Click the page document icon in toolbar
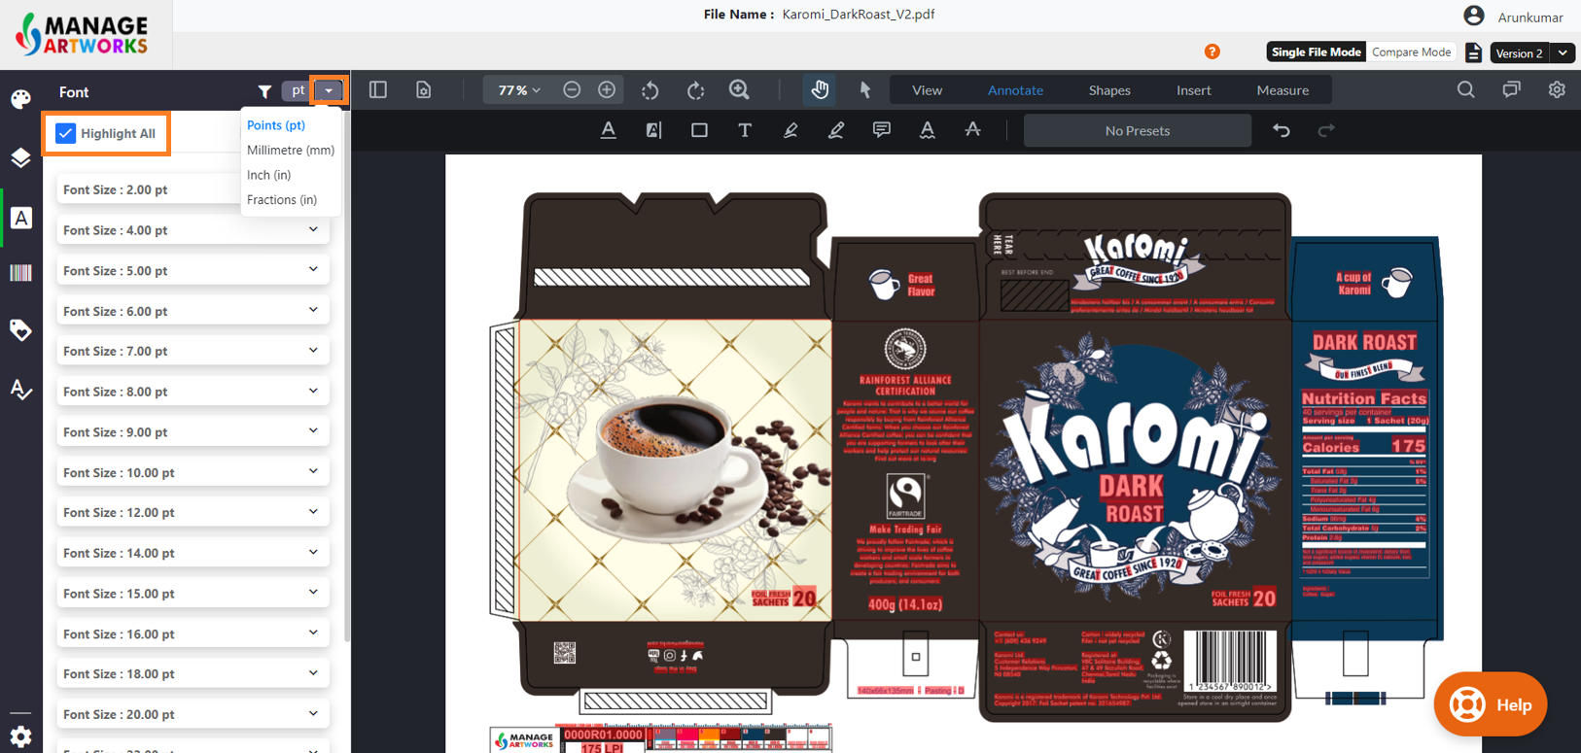This screenshot has height=753, width=1581. [423, 90]
